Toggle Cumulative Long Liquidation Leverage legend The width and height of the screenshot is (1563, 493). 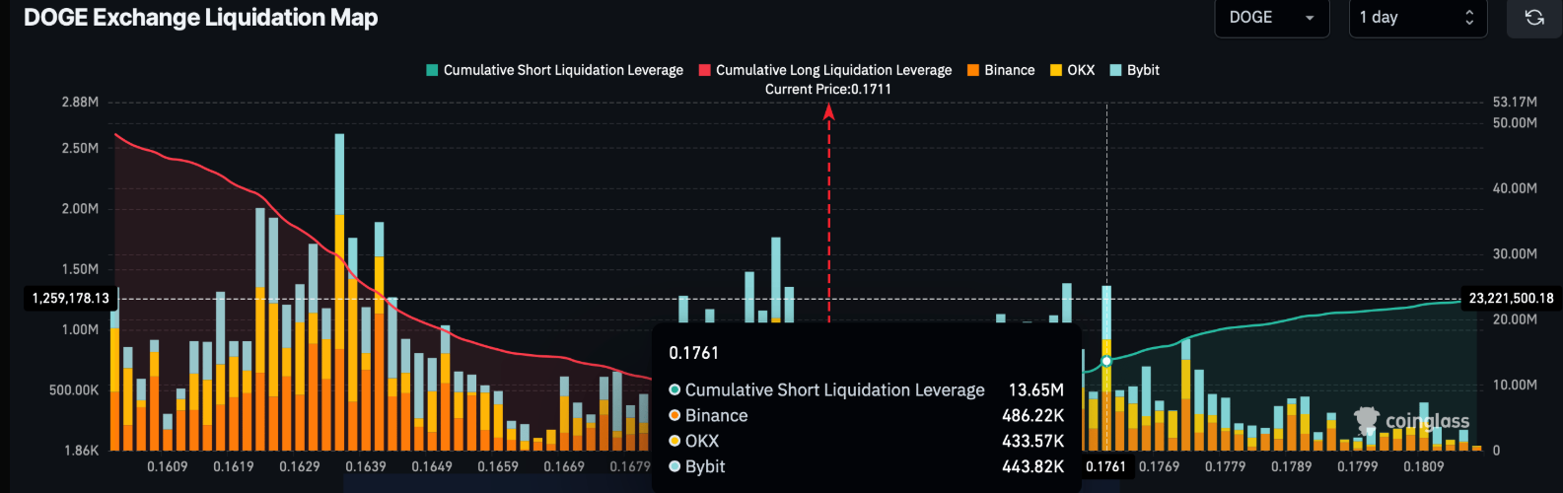point(825,70)
